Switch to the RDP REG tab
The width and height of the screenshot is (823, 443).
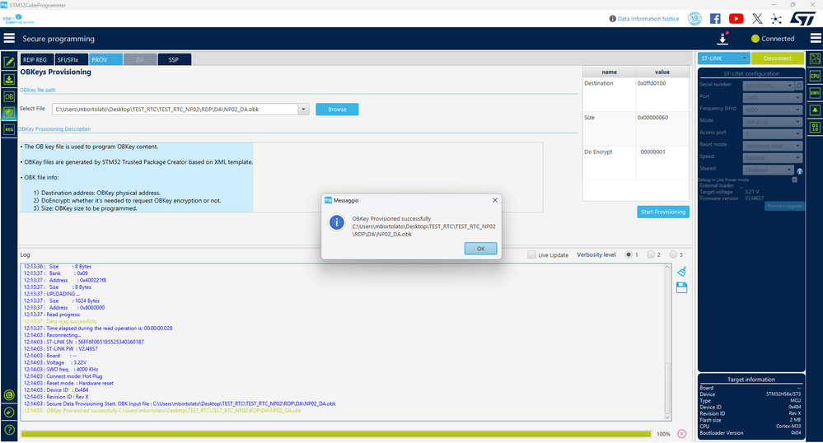[35, 60]
